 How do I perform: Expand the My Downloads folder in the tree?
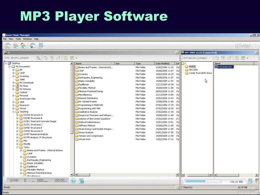pyautogui.click(x=13, y=83)
